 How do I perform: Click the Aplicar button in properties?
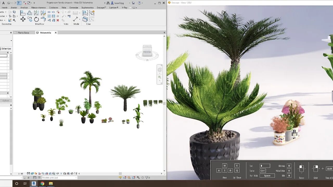click(6, 101)
